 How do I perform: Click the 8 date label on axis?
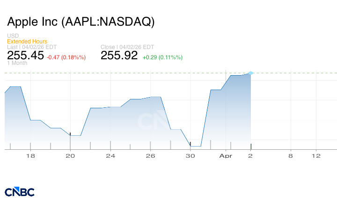[x=291, y=156]
